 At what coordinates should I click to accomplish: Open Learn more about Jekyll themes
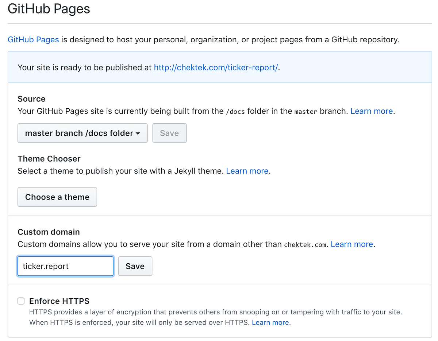pyautogui.click(x=247, y=171)
